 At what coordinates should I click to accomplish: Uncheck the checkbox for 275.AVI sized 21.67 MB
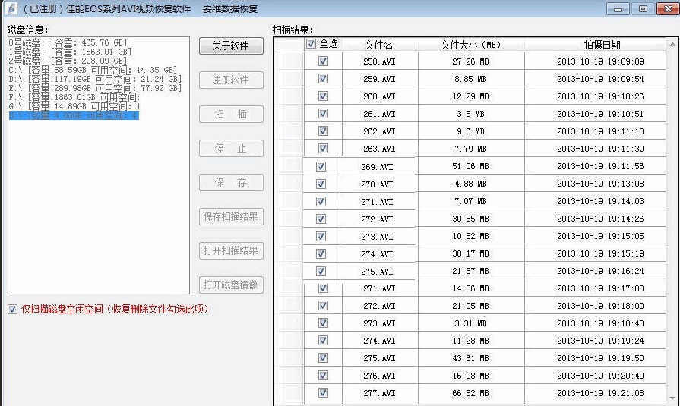321,271
